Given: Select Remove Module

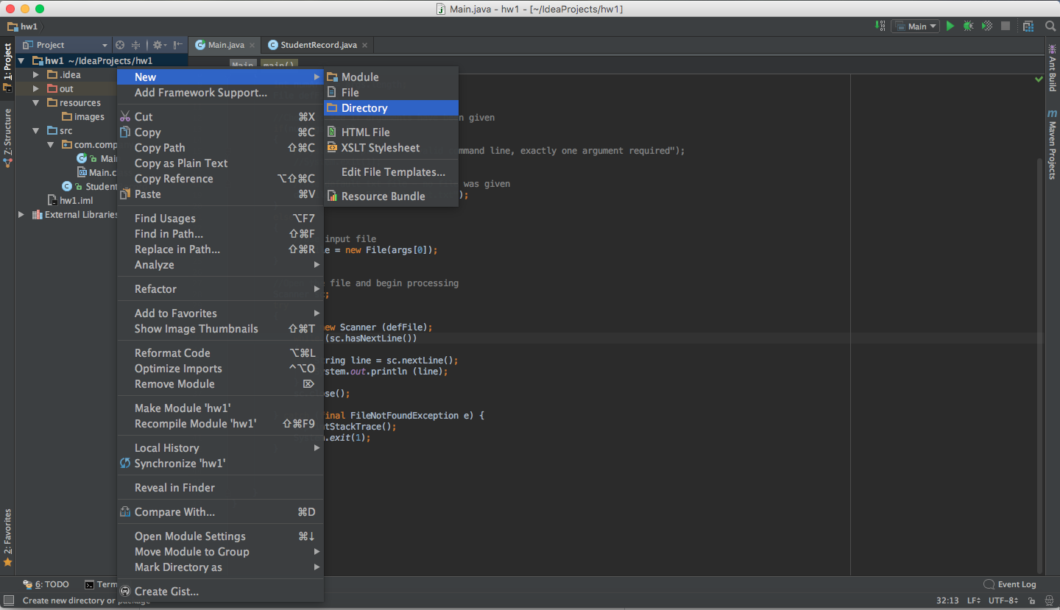Looking at the screenshot, I should click(220, 384).
